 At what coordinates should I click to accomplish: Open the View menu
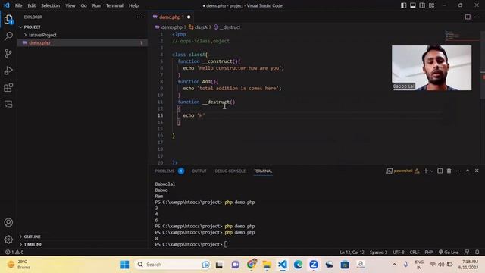coord(70,5)
